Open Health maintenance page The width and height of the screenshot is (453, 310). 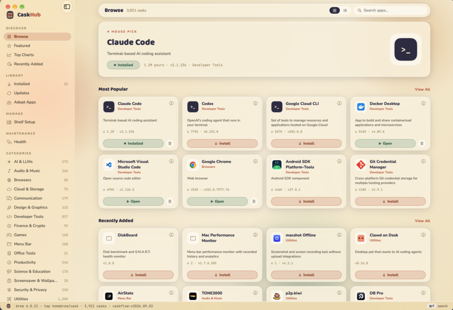[38, 142]
